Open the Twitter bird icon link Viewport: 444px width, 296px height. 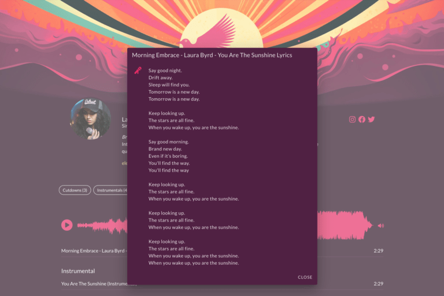tap(371, 119)
